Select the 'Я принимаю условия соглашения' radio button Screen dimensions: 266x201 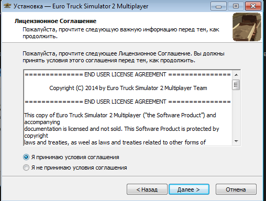pyautogui.click(x=26, y=157)
